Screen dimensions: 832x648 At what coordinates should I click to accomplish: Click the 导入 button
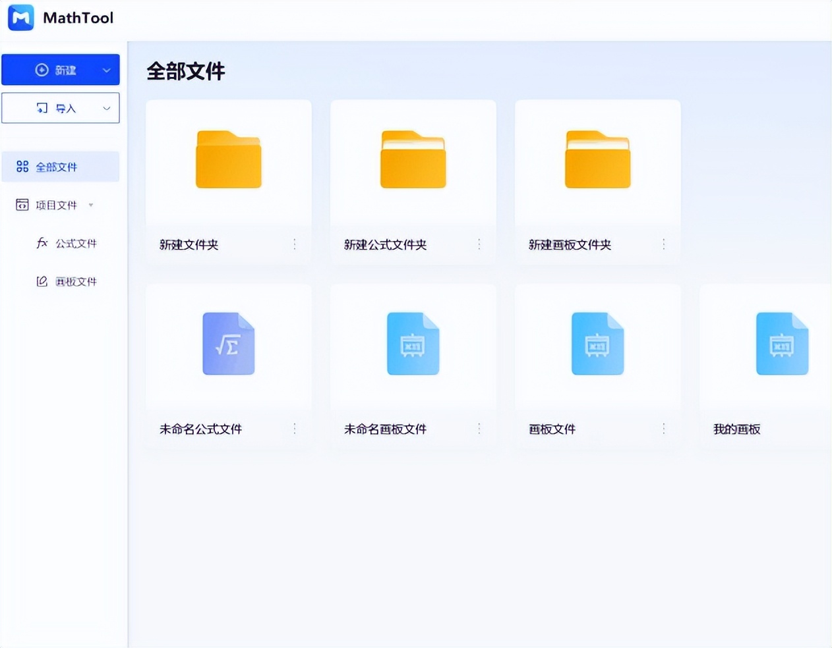coord(56,107)
